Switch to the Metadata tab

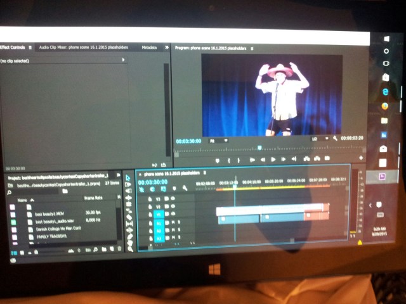point(149,47)
